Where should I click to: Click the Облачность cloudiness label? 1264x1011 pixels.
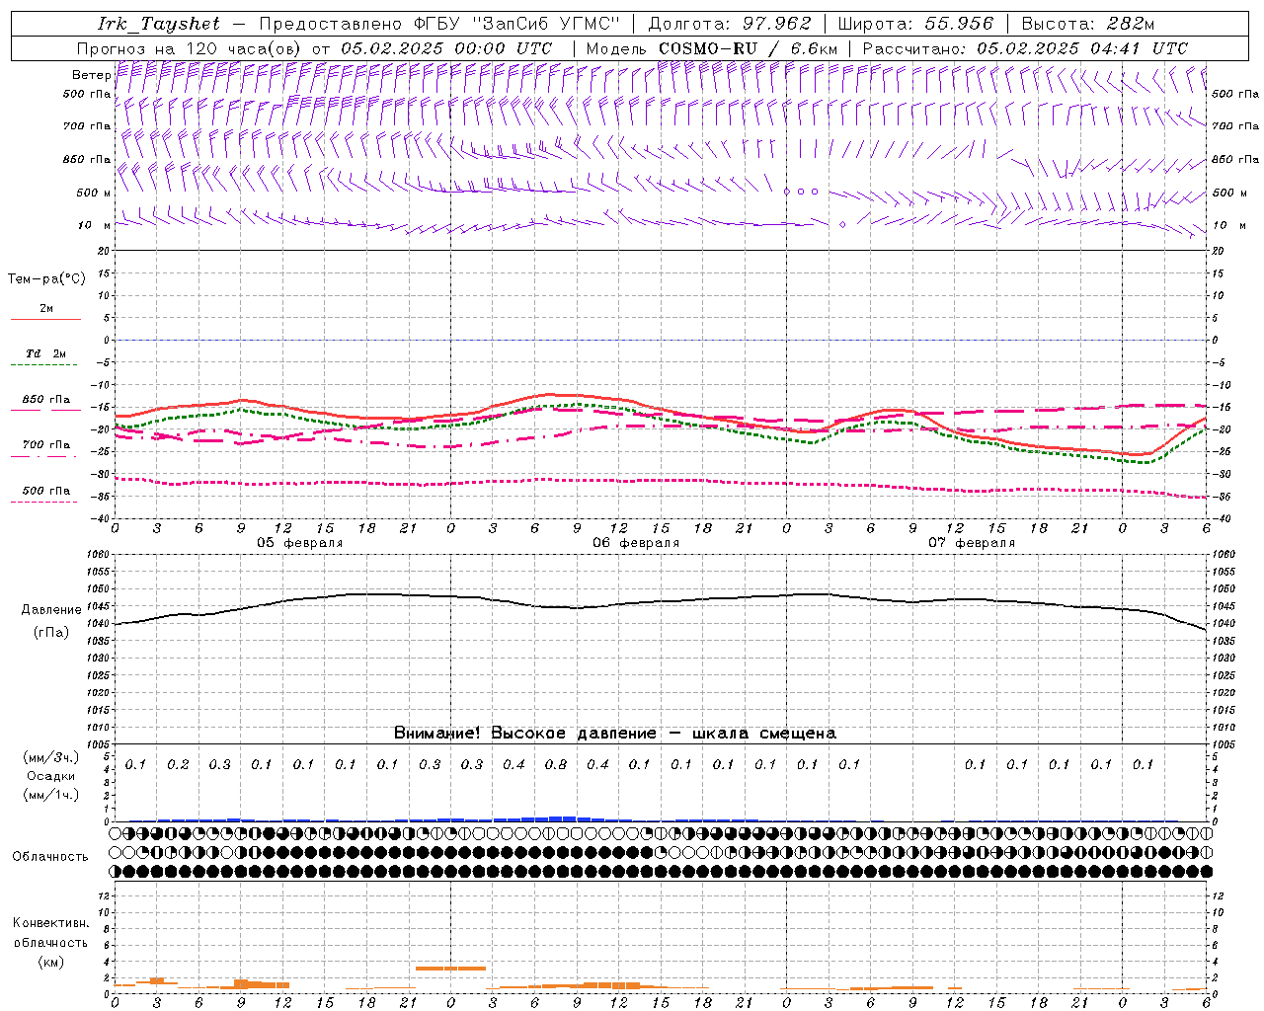tap(49, 857)
